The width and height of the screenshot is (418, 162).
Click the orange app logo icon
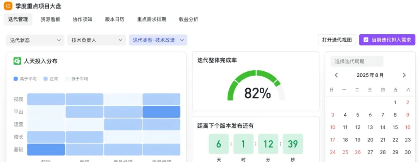click(8, 5)
